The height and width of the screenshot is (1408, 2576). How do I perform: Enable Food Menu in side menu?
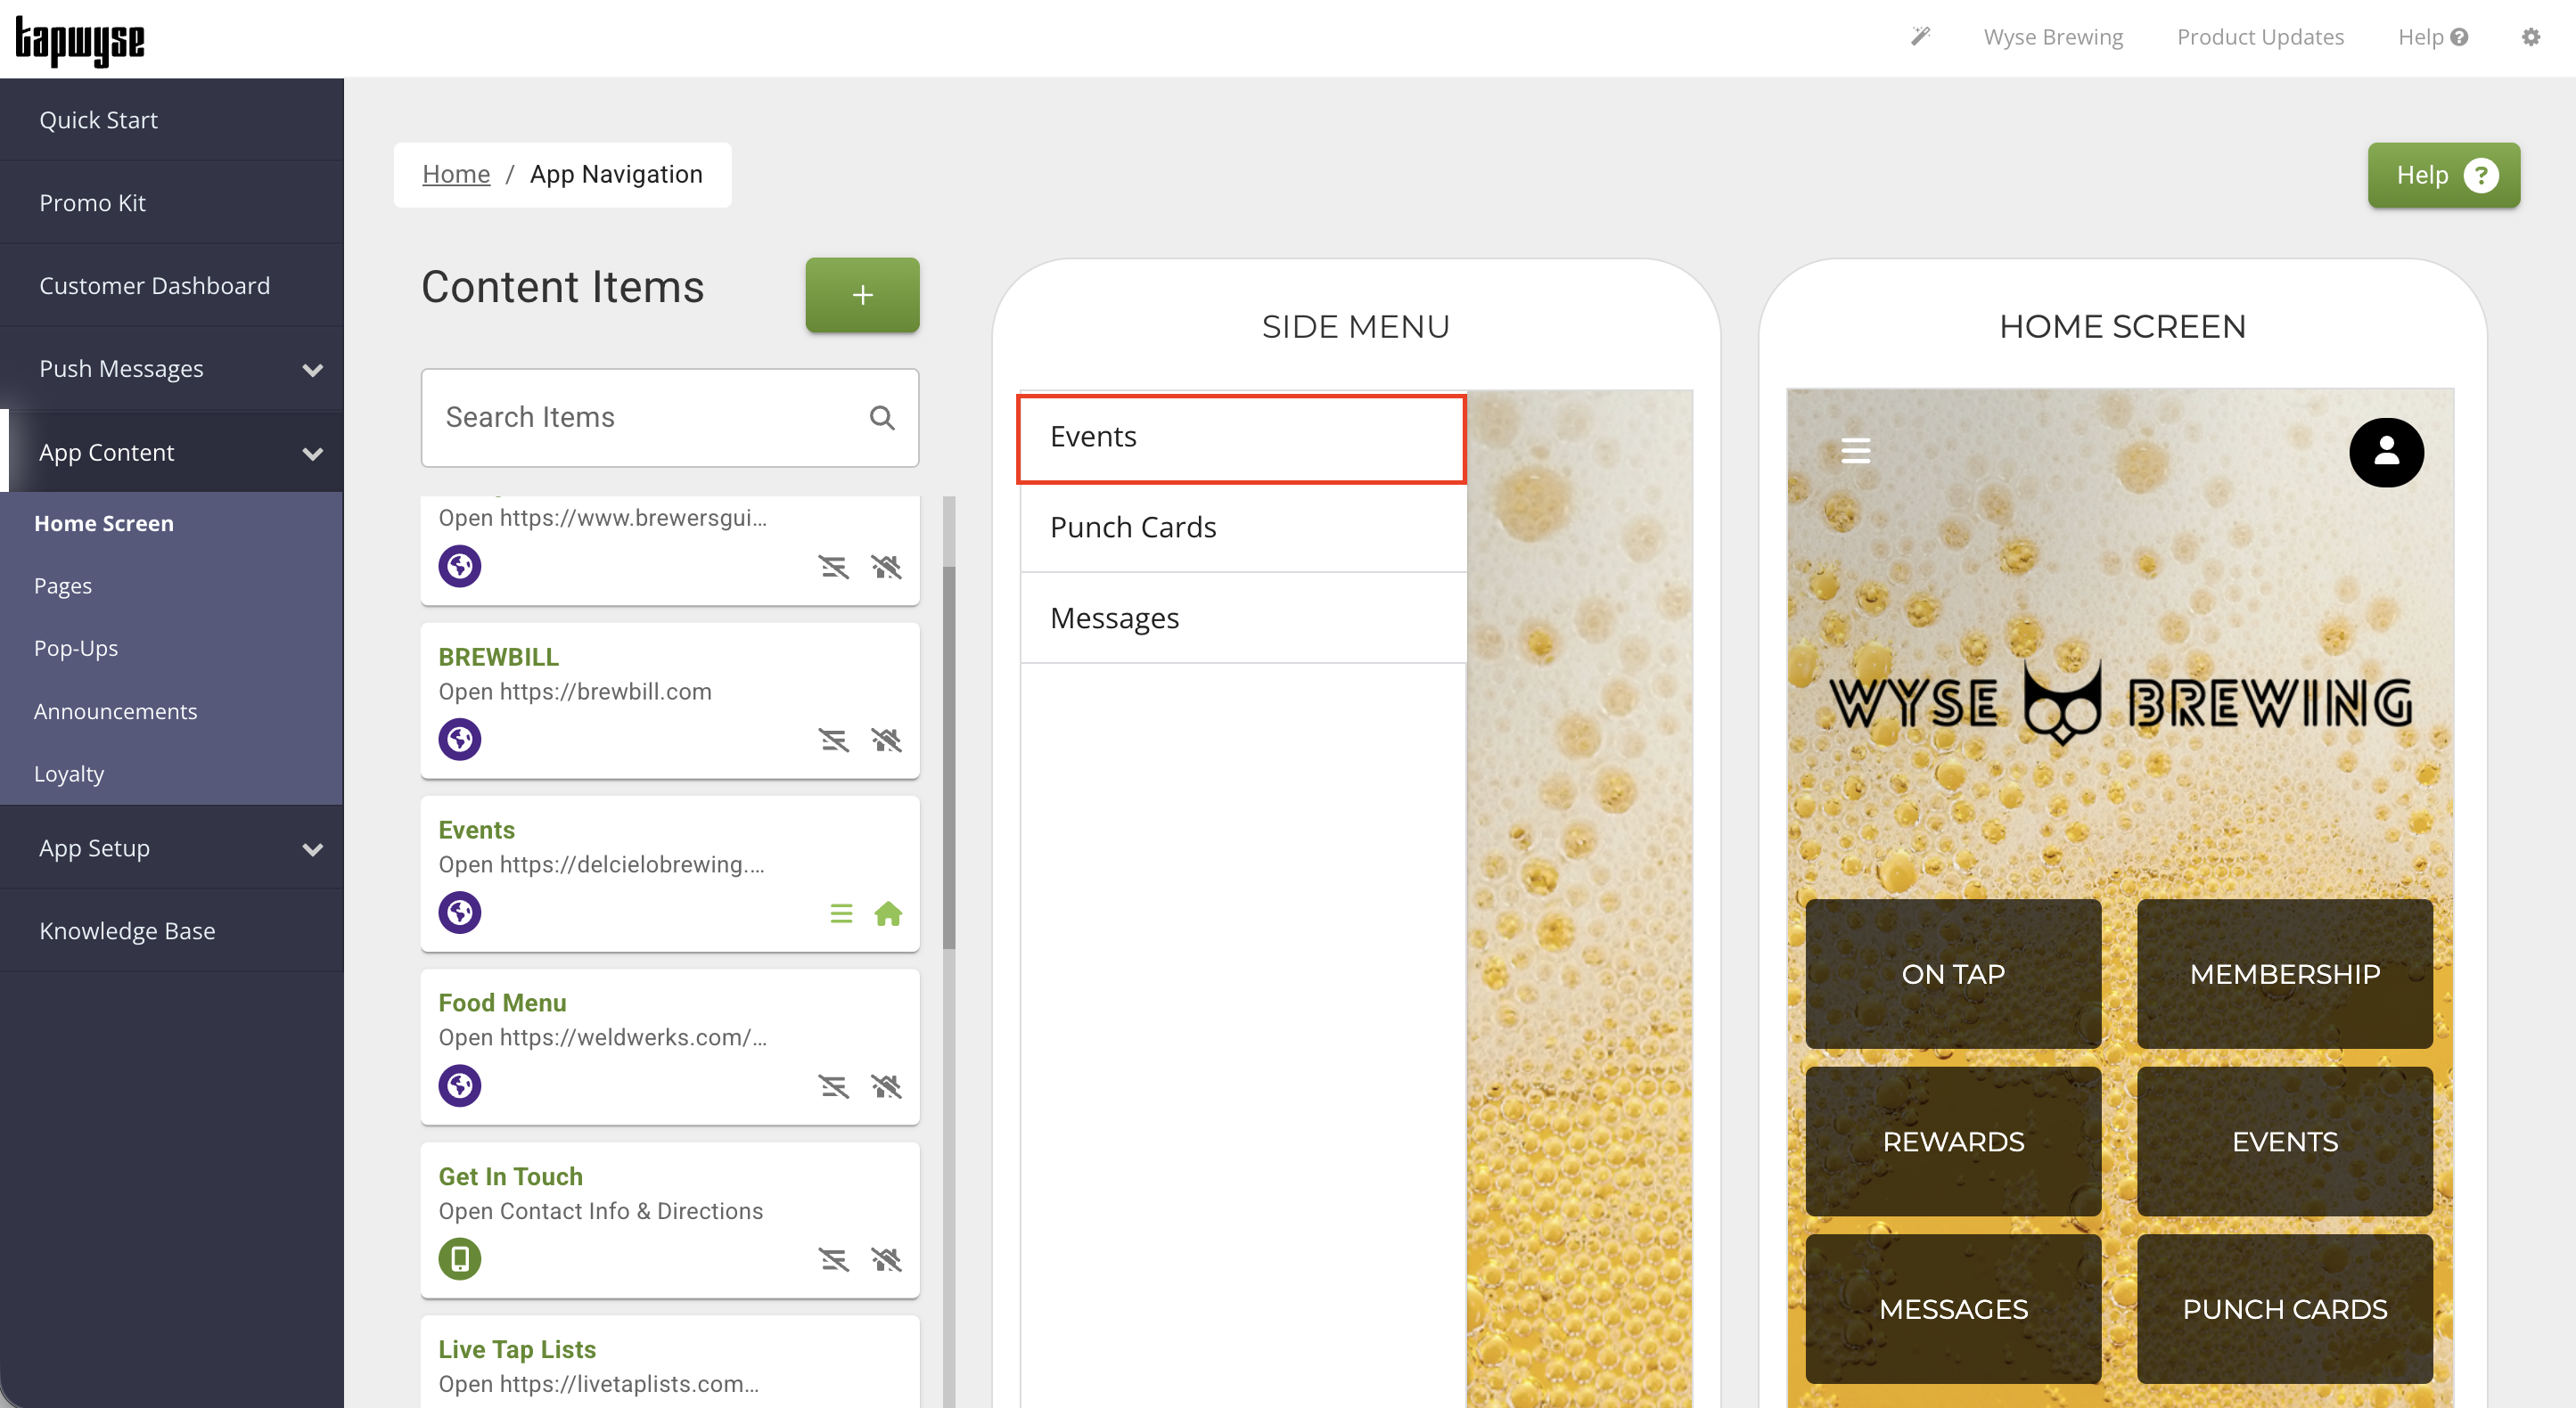(833, 1086)
